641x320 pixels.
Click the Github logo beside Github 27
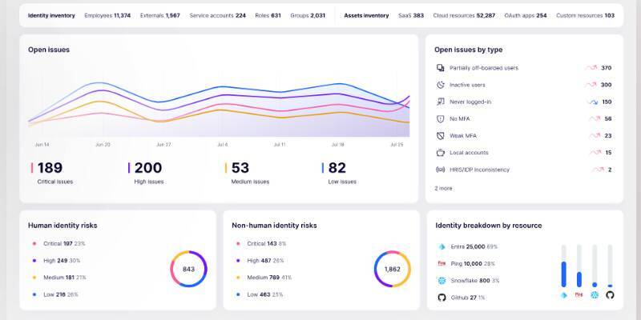tap(441, 298)
